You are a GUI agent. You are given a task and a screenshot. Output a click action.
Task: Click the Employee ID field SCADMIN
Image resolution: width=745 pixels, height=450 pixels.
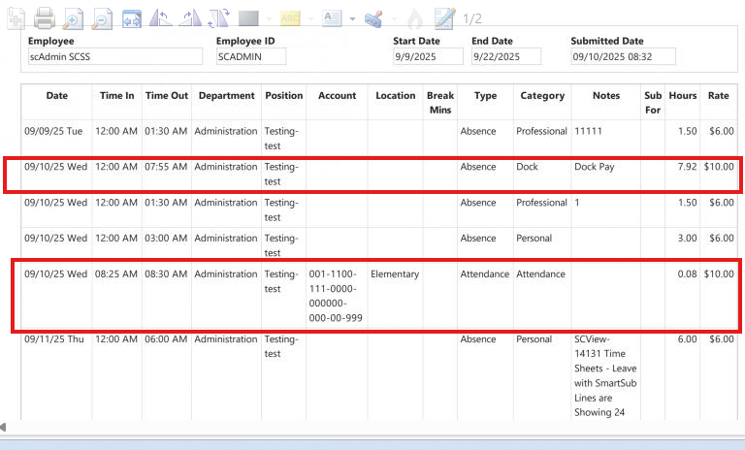click(251, 56)
